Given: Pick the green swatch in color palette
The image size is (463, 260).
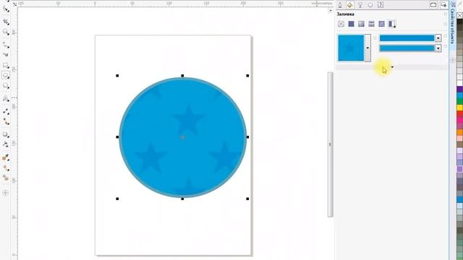Looking at the screenshot, I should point(460,102).
